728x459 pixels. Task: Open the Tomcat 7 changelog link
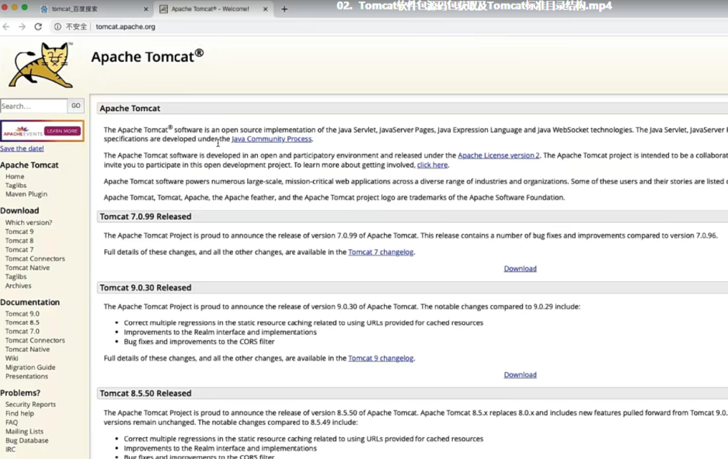[381, 252]
